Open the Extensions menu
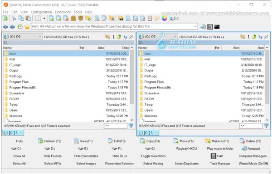The height and width of the screenshot is (174, 272). click(x=63, y=12)
